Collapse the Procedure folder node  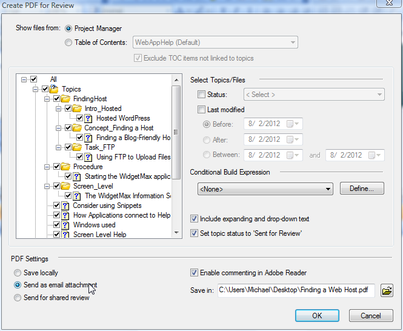[x=47, y=167]
